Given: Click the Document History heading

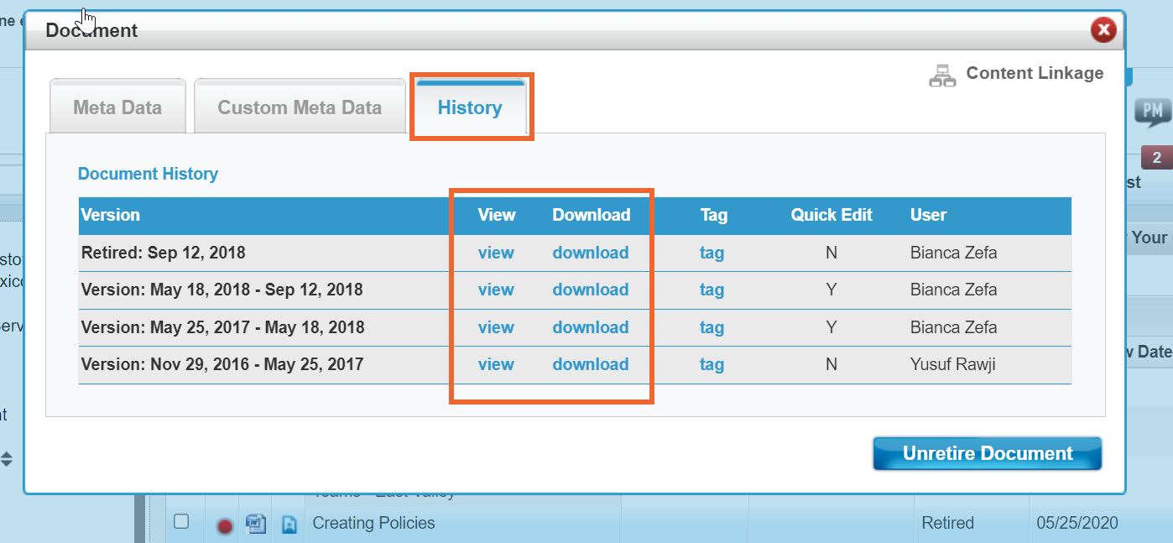Looking at the screenshot, I should pos(148,174).
